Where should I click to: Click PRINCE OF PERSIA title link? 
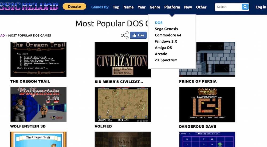(198, 81)
